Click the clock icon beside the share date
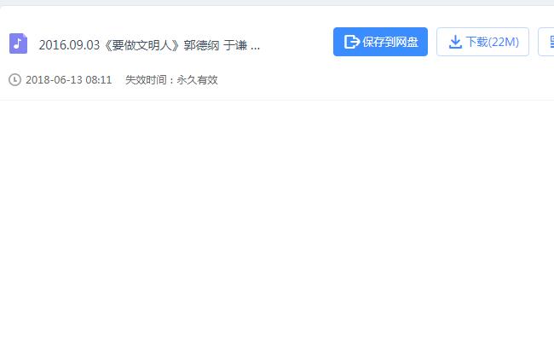Viewport: 554px width, 341px height. (14, 79)
